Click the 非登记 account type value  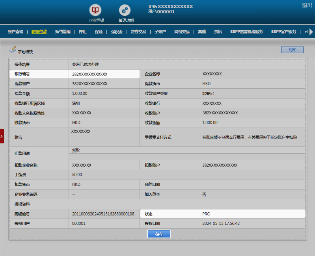click(208, 93)
